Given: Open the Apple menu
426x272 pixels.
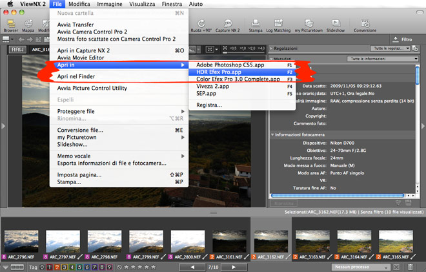Looking at the screenshot, I should (x=10, y=4).
